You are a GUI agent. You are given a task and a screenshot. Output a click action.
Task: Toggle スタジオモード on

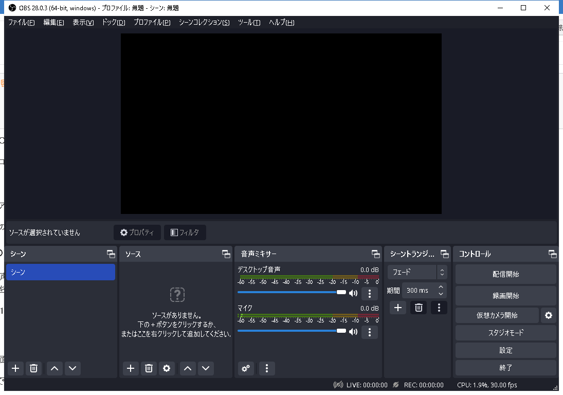point(505,333)
